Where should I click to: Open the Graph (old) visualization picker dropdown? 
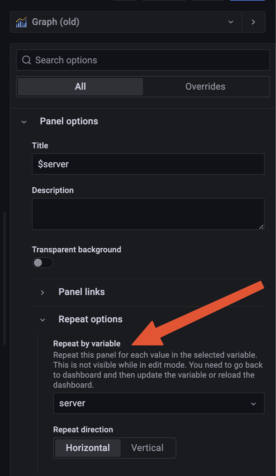coord(126,22)
